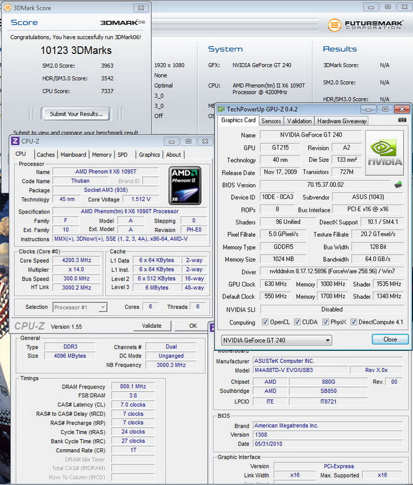Click the CPU Score 7337 value
This screenshot has height=485, width=413.
coord(107,91)
